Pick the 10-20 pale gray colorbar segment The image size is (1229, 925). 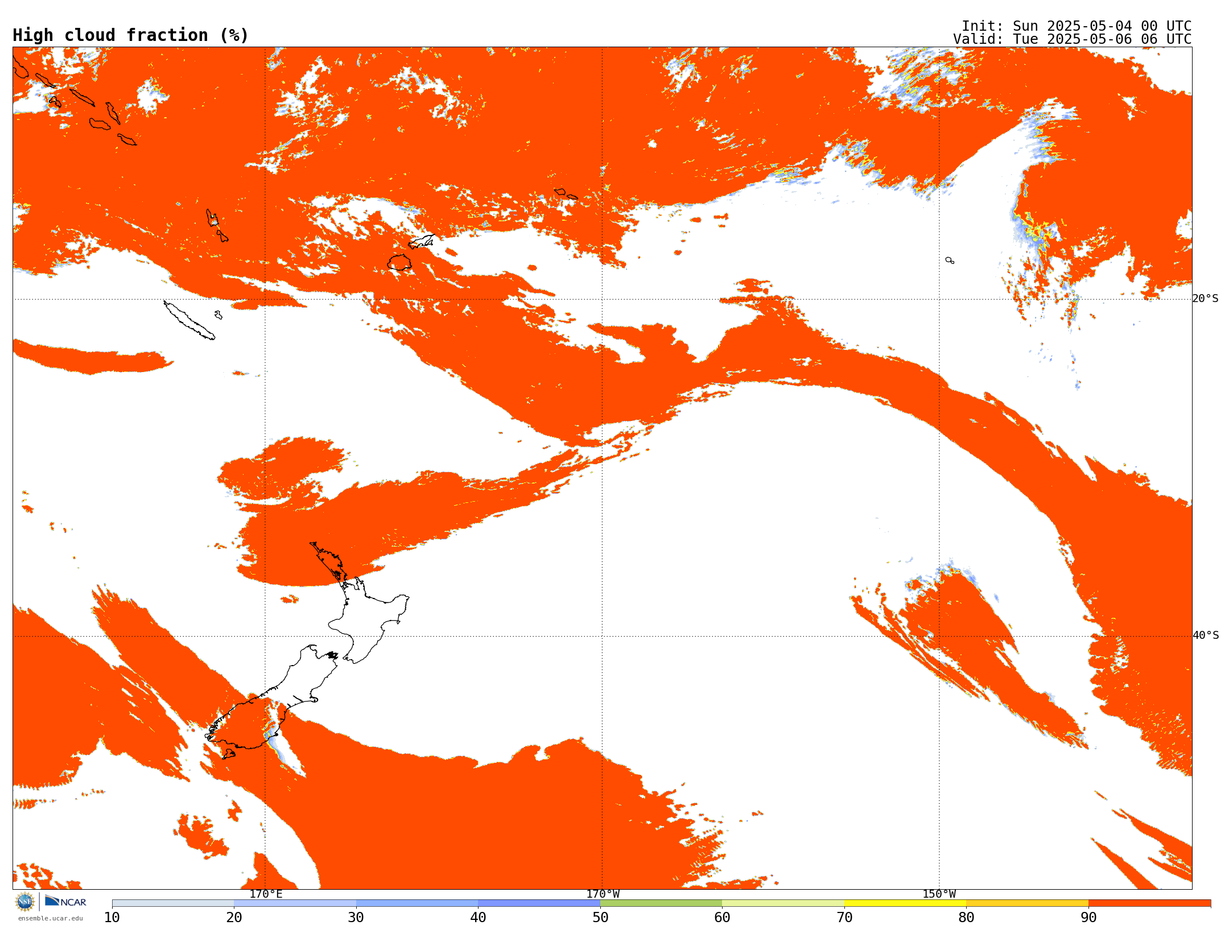pyautogui.click(x=173, y=903)
